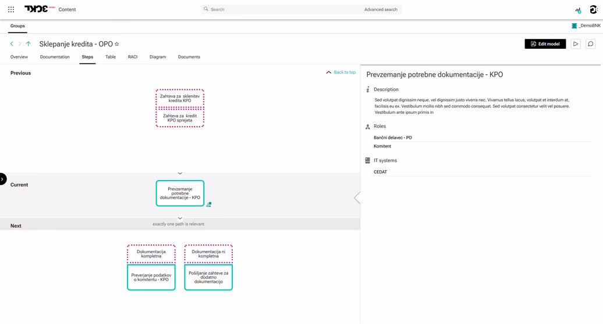The image size is (603, 324).
Task: Open the RACI tab
Action: 133,57
